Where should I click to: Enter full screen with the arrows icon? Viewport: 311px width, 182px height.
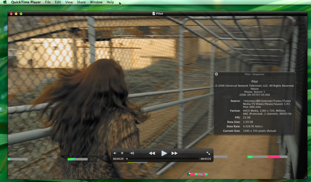point(208,153)
